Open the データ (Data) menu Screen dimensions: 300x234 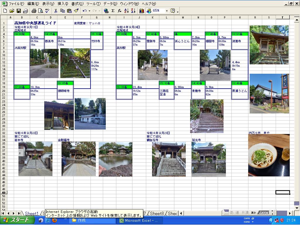pos(110,4)
